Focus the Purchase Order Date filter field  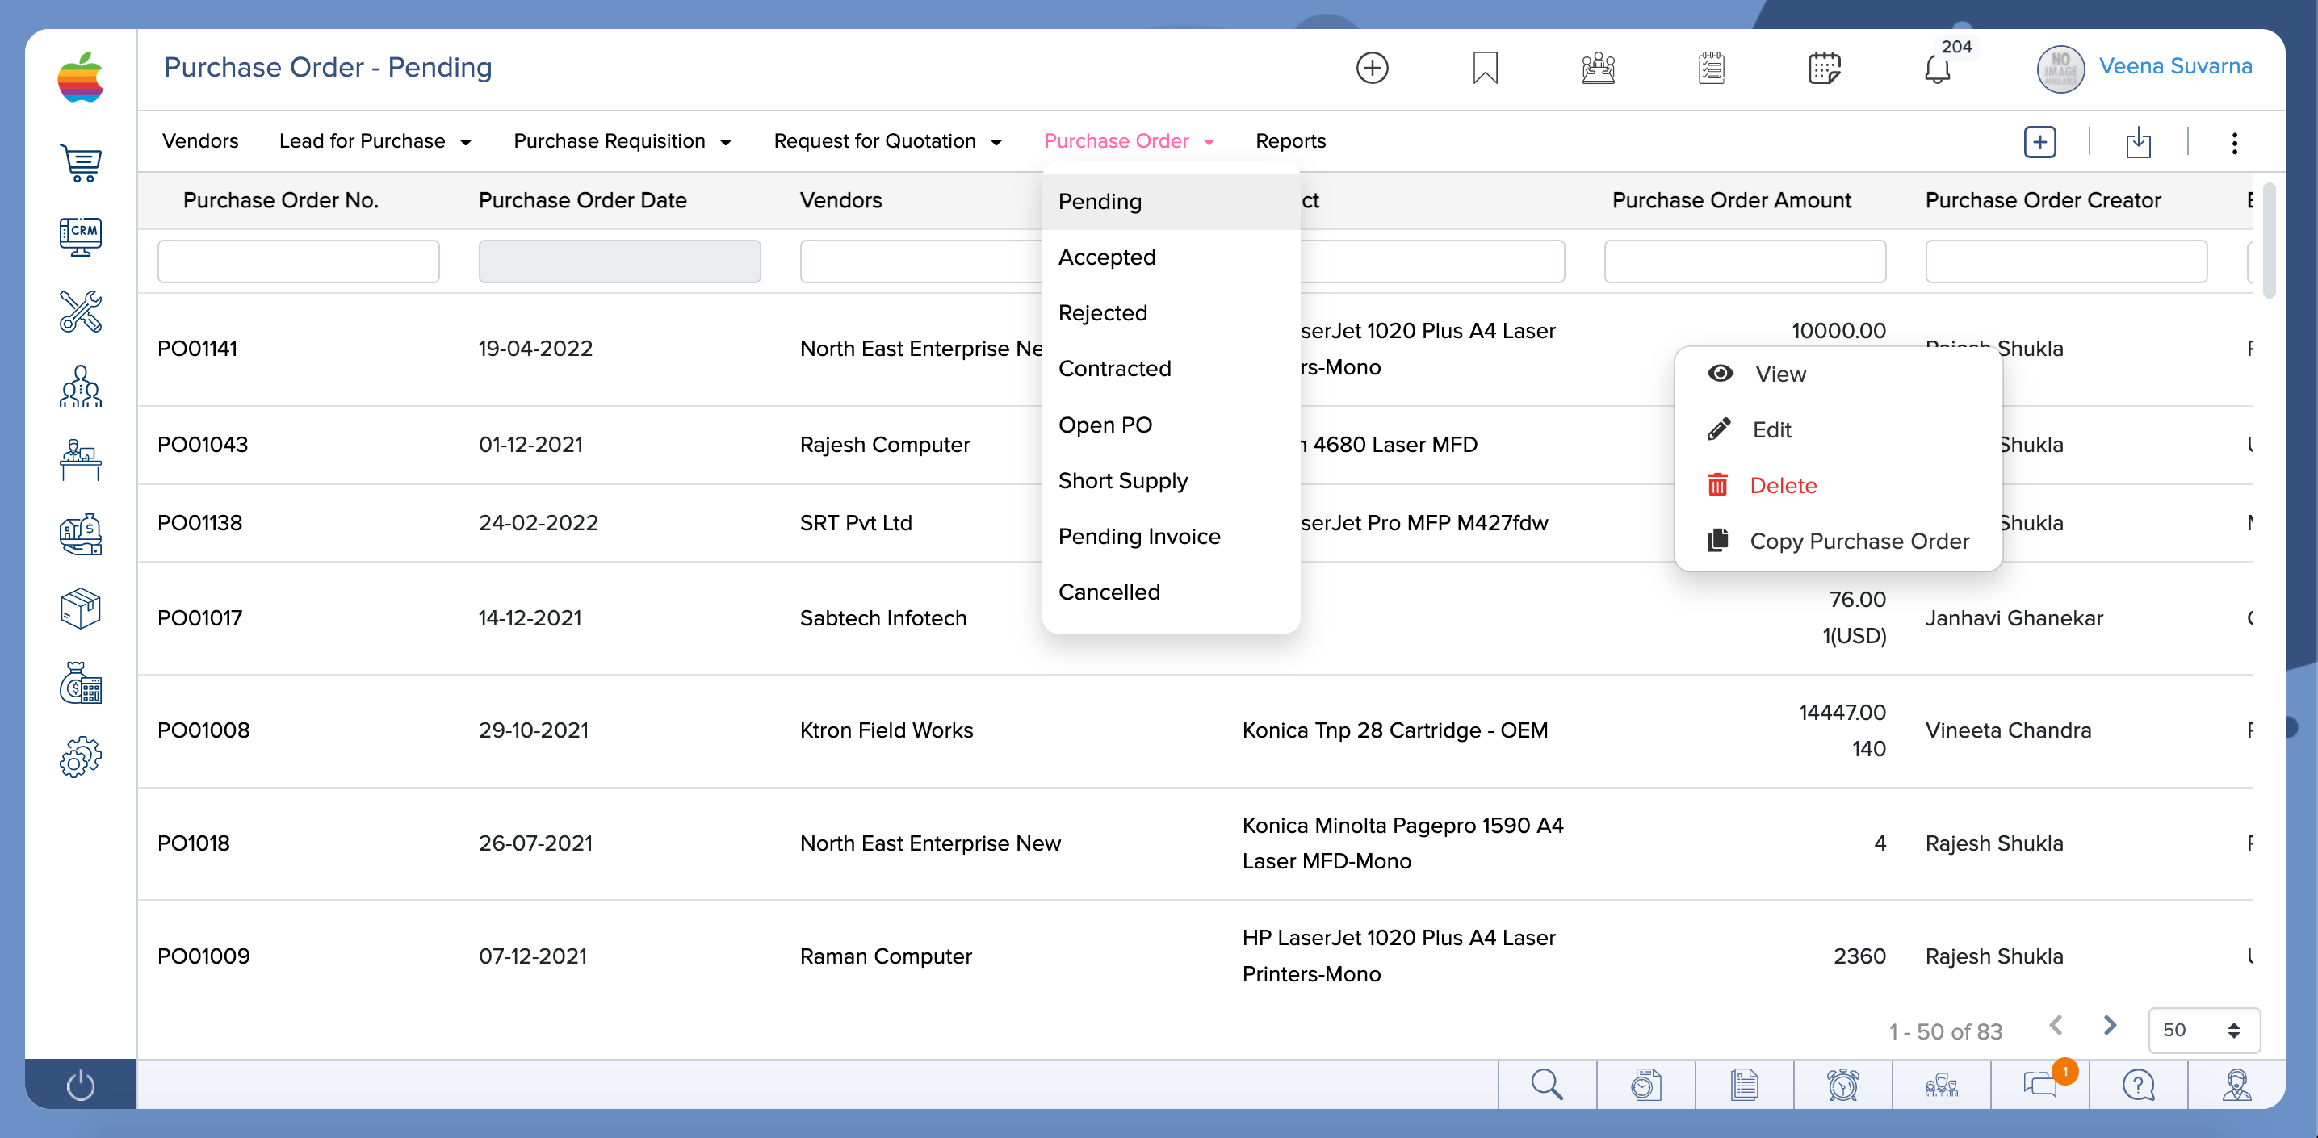point(619,261)
